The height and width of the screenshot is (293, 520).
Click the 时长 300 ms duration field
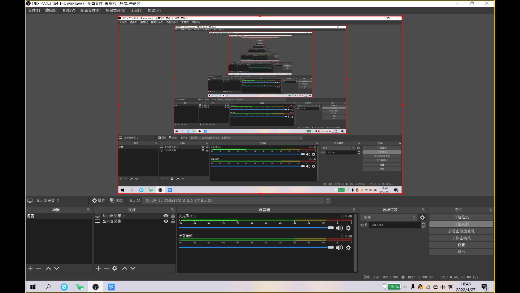coord(395,225)
